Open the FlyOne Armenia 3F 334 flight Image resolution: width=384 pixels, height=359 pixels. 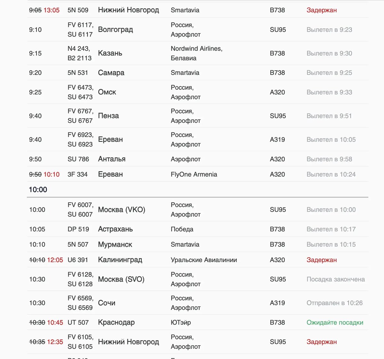click(198, 174)
